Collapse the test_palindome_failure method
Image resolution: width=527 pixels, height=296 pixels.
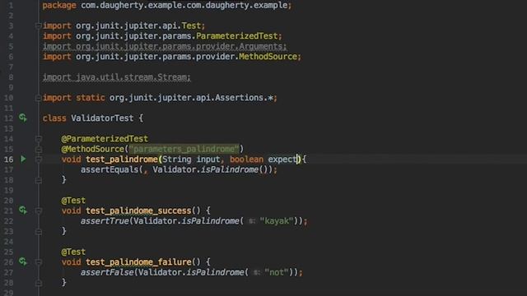[x=39, y=262]
